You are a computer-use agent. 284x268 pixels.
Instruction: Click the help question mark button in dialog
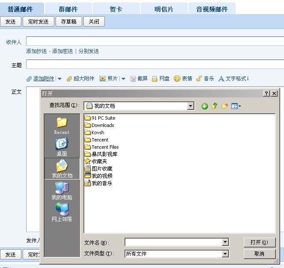click(x=266, y=93)
